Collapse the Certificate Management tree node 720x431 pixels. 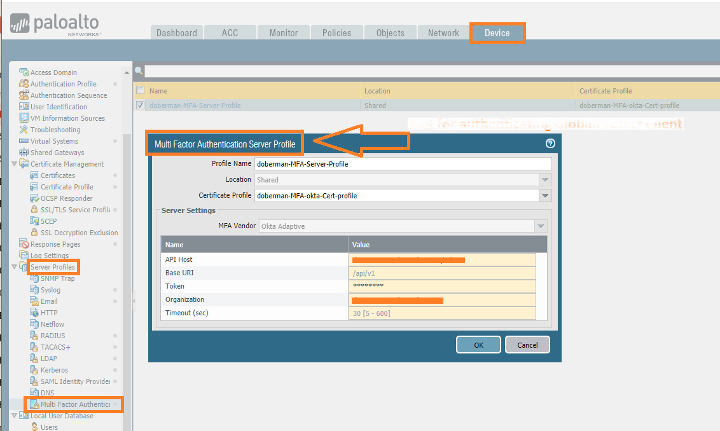[x=14, y=164]
